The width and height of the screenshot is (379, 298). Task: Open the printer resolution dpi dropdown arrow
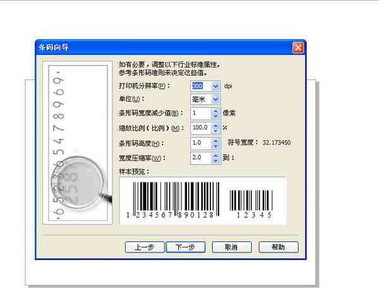(215, 86)
